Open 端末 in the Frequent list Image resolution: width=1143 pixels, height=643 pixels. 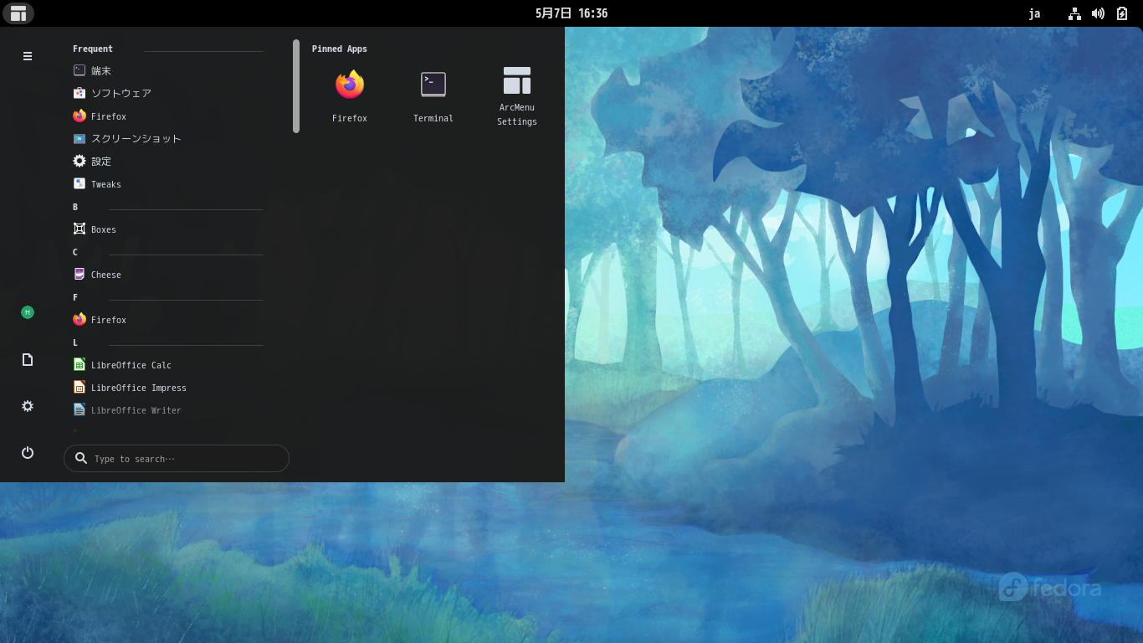168,71
